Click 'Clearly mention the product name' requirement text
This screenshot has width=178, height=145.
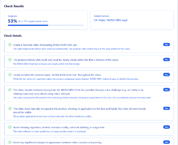tap(57, 75)
